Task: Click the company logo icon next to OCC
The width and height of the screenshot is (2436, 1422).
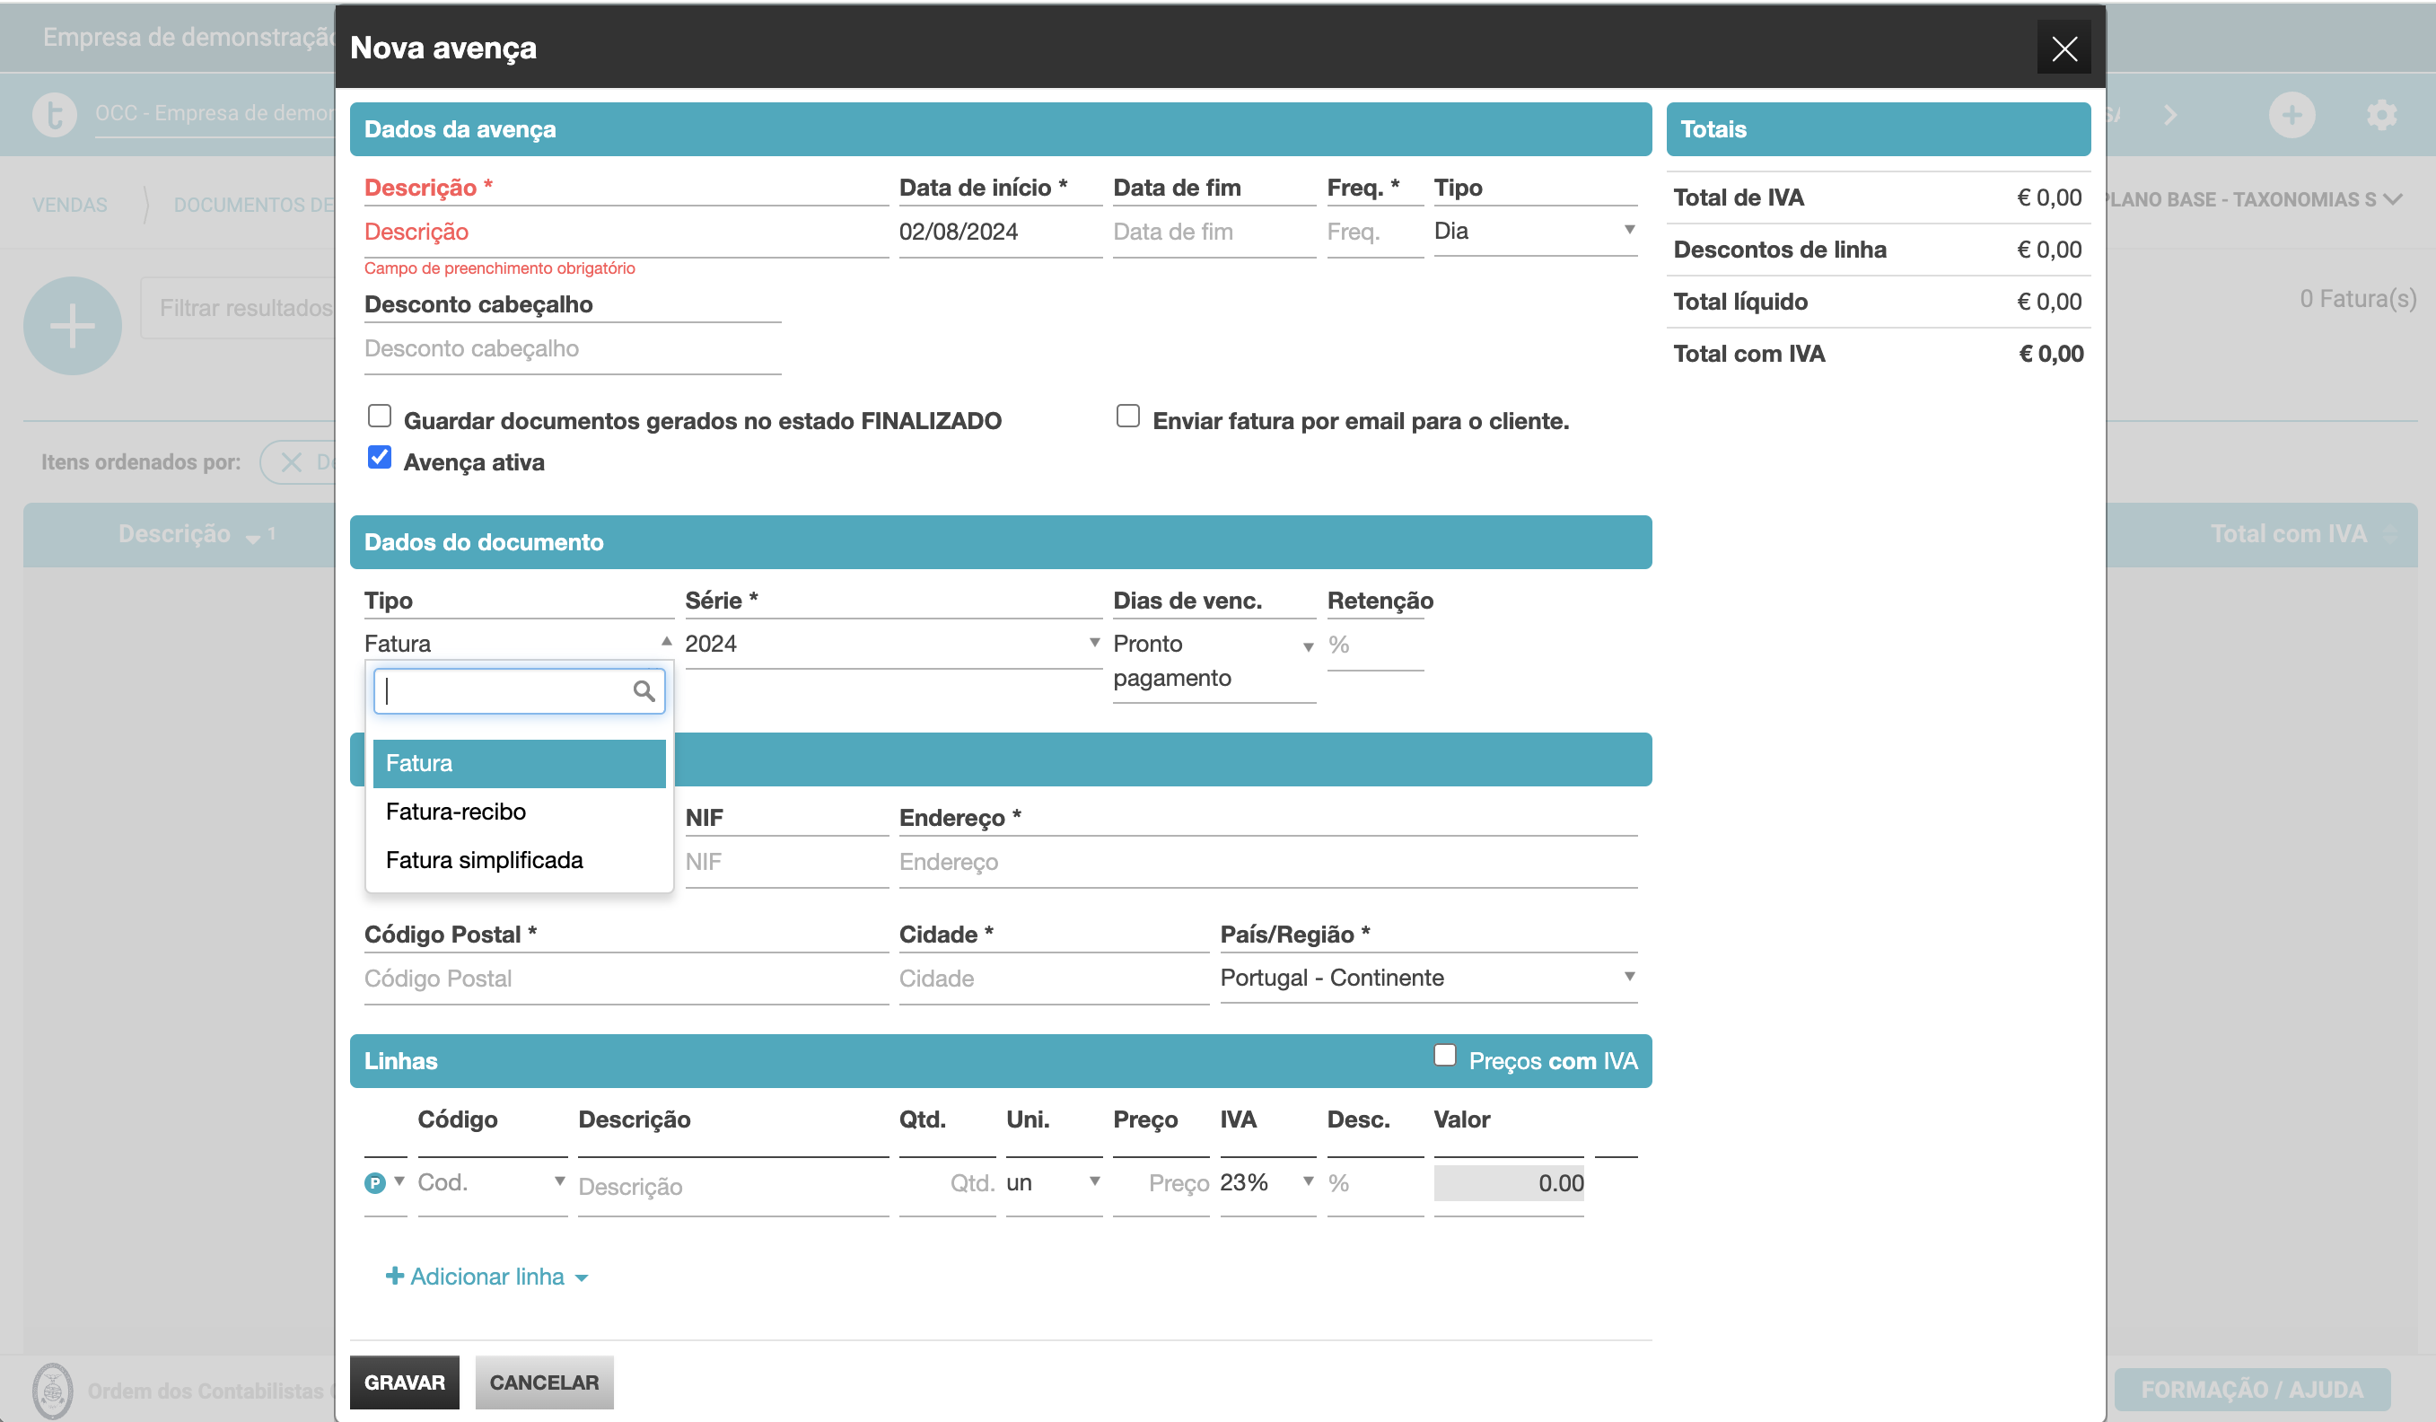Action: [x=55, y=114]
